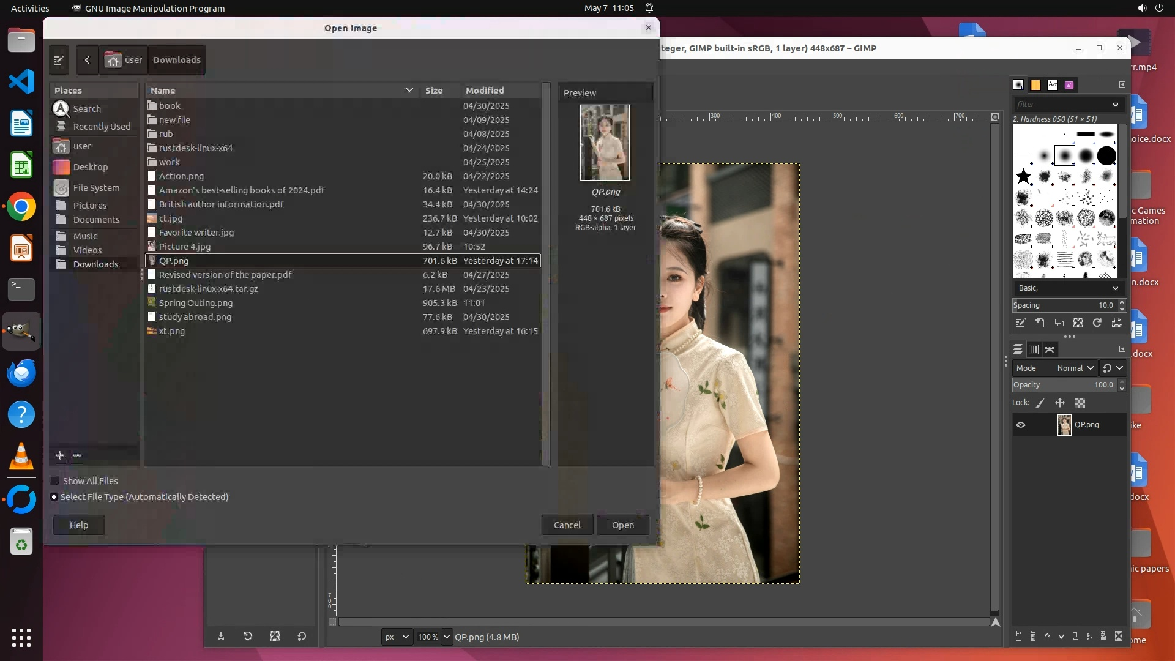Viewport: 1175px width, 661px height.
Task: Add bookmark with plus icon in Places
Action: pyautogui.click(x=60, y=455)
